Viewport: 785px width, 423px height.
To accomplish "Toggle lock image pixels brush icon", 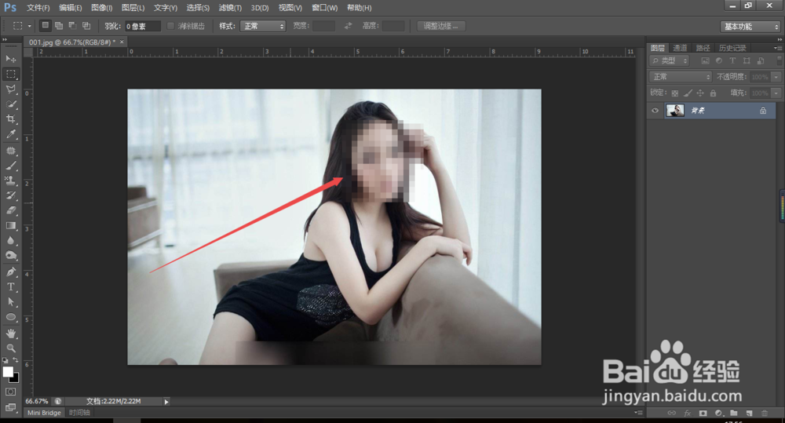I will click(x=688, y=93).
